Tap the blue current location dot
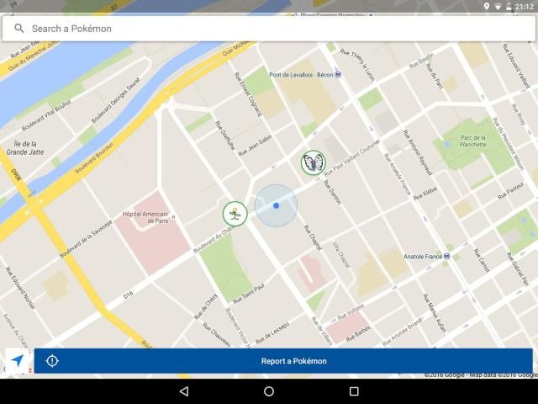The image size is (538, 404). tap(276, 205)
